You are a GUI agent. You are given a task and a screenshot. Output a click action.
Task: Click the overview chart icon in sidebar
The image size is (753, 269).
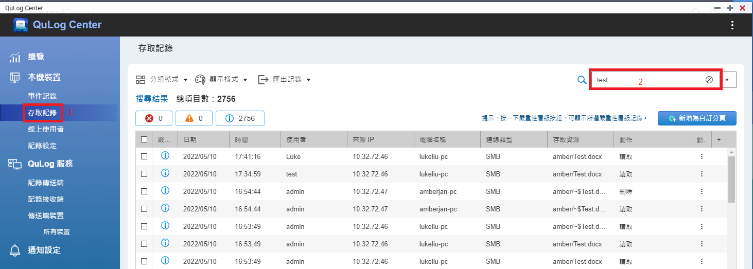[x=15, y=57]
